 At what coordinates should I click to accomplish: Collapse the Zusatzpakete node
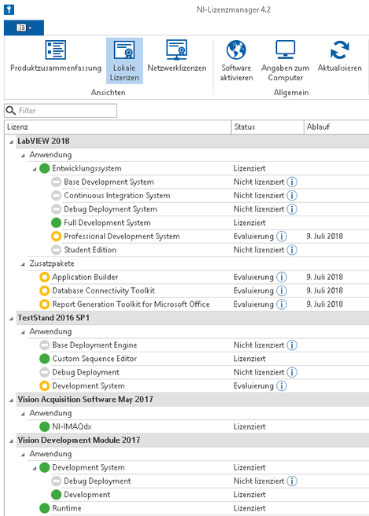[x=23, y=264]
